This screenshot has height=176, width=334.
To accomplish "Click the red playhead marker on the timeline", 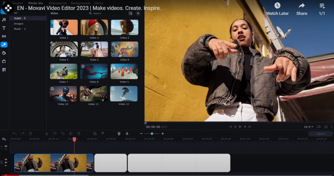I will (x=74, y=139).
